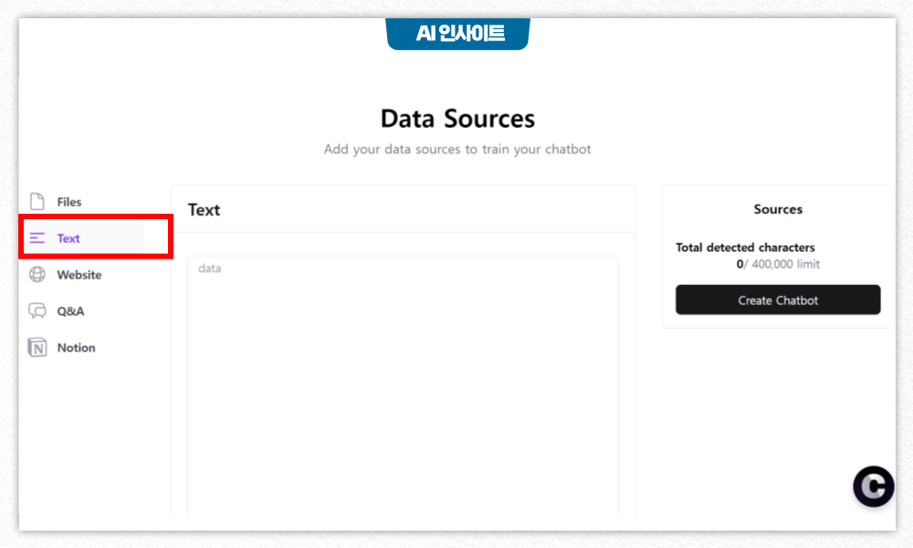Click the Notion logo icon
The image size is (913, 548).
point(37,348)
